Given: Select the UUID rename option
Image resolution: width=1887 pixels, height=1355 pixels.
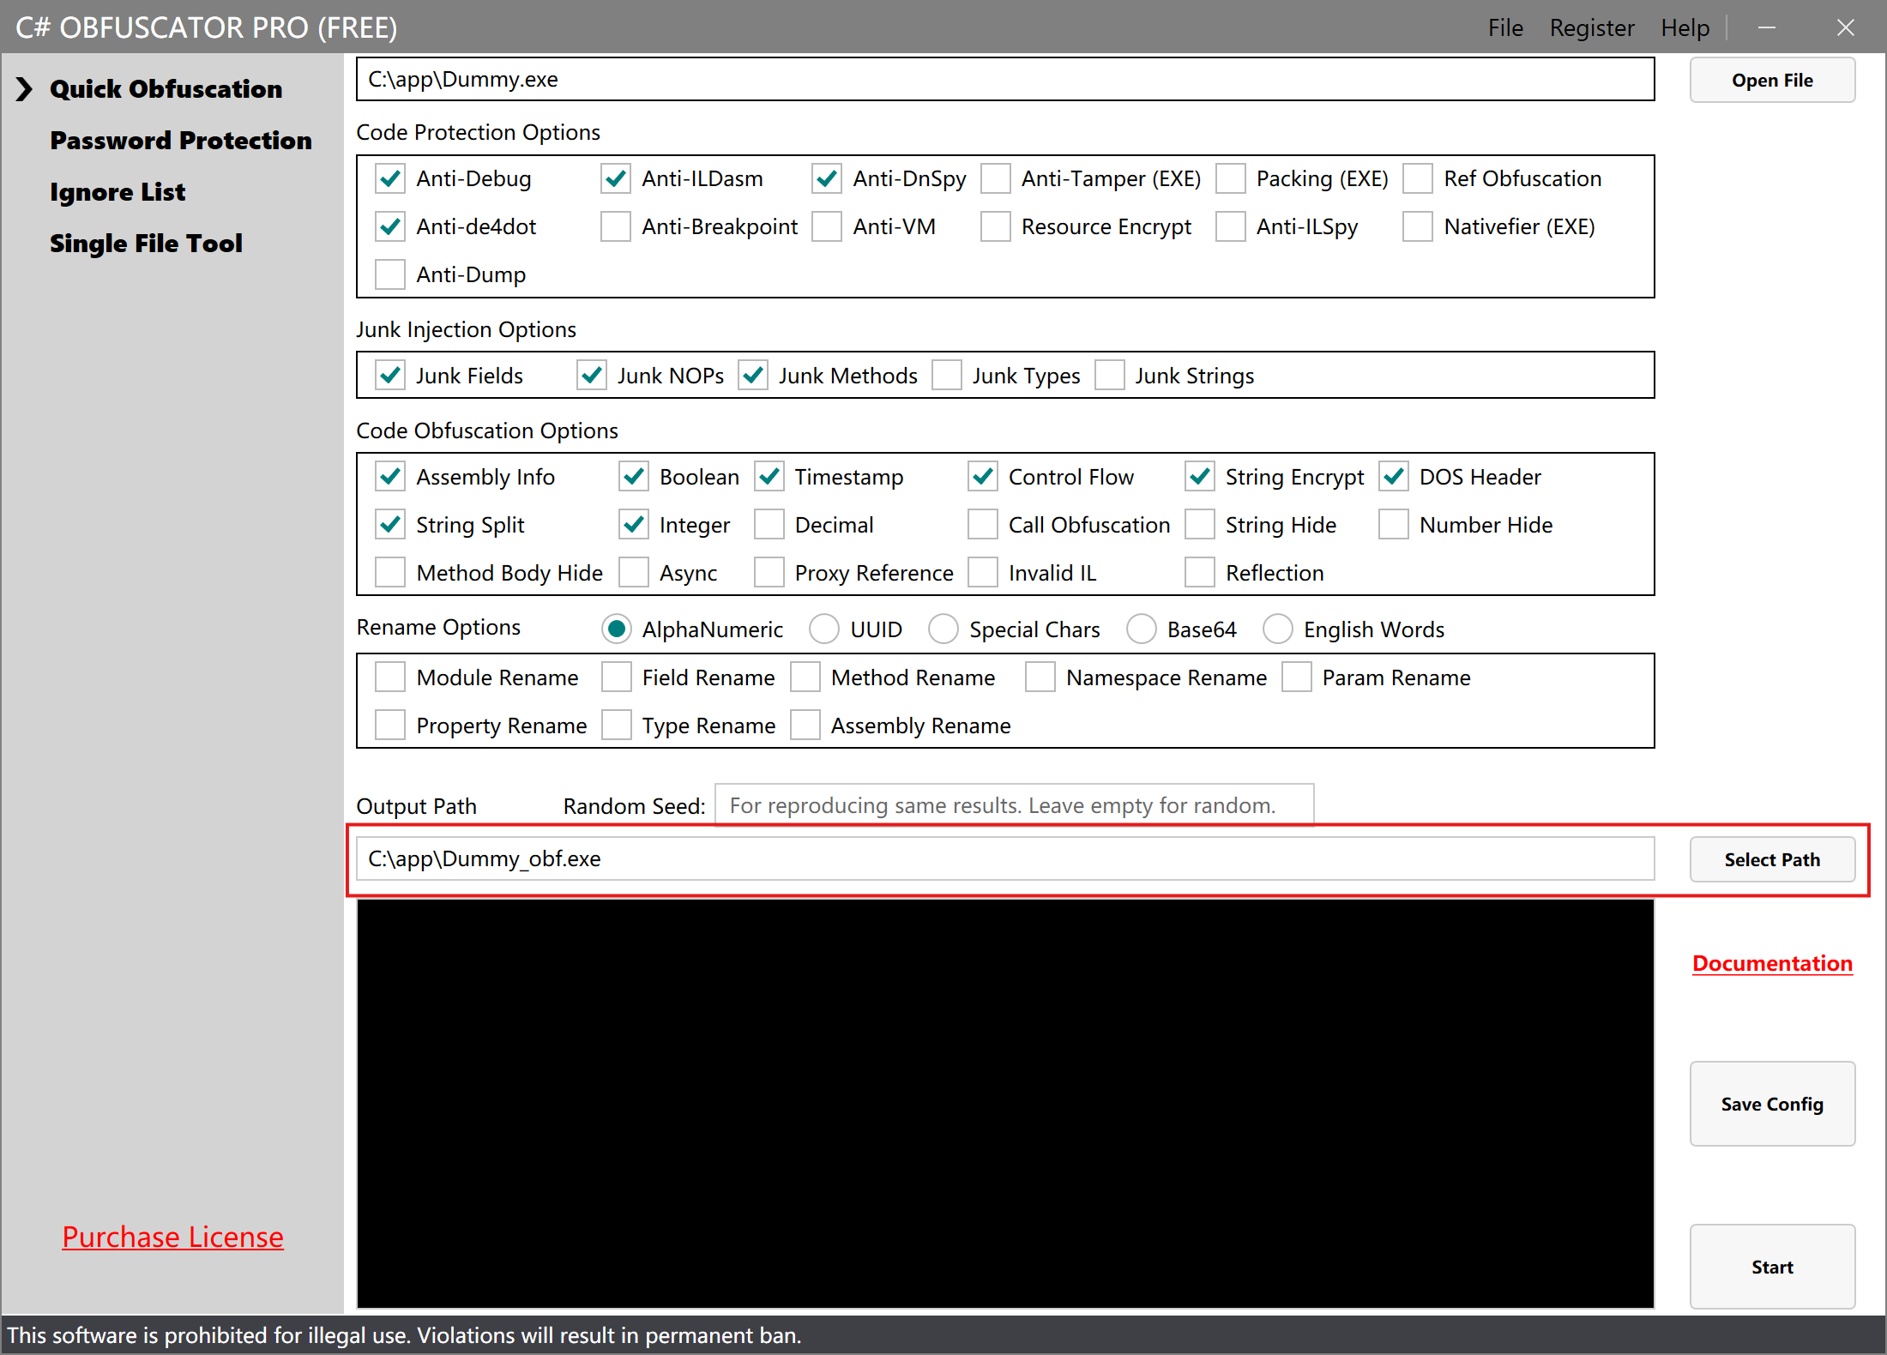Looking at the screenshot, I should pos(824,629).
